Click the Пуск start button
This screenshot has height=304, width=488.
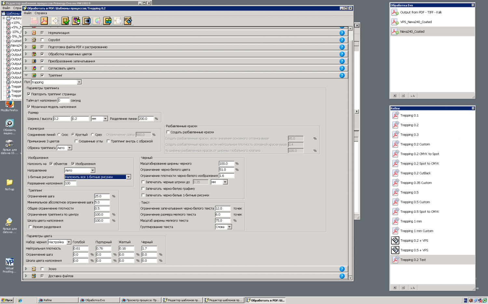7,300
